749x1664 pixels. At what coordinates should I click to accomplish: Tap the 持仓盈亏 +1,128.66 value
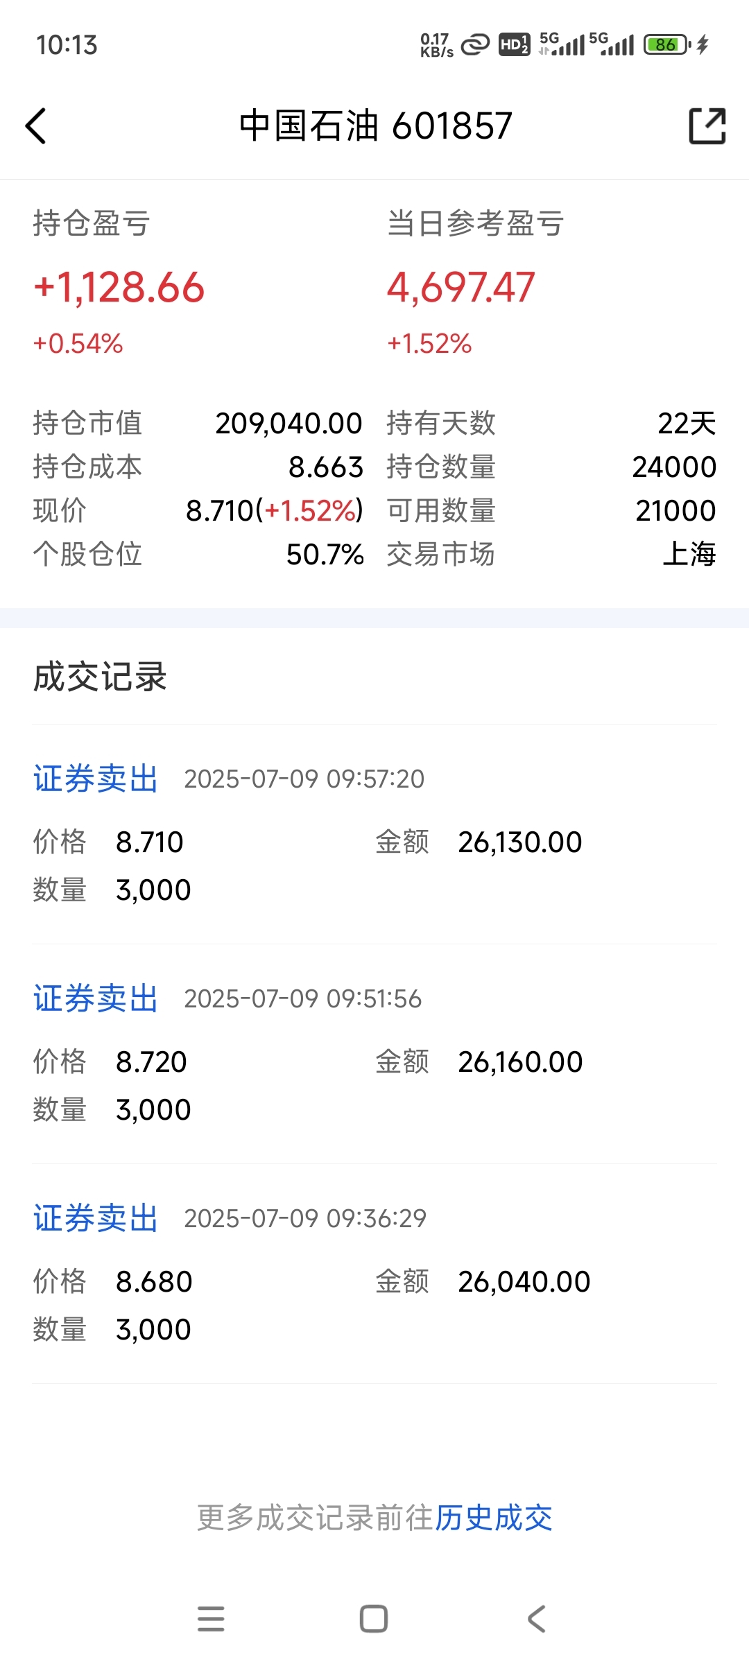pyautogui.click(x=119, y=287)
